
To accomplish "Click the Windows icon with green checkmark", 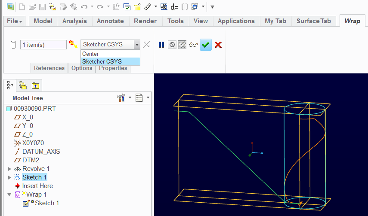I will tap(127, 7).
